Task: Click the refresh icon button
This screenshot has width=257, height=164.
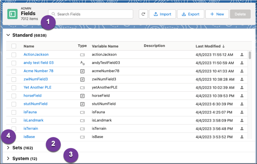Action: coord(143,14)
